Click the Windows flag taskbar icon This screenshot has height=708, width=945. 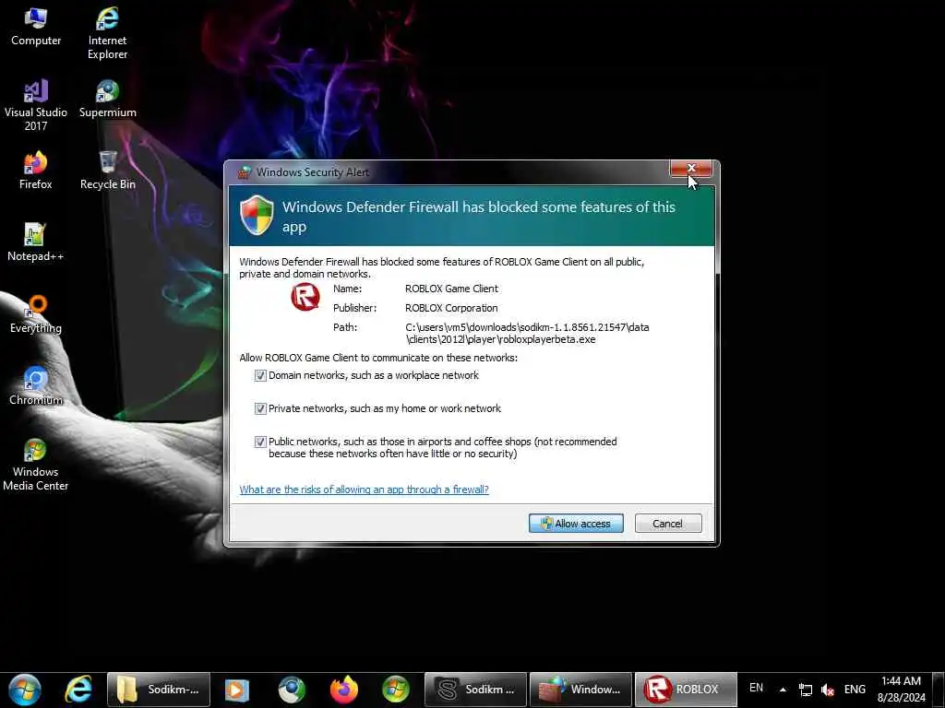tap(396, 690)
